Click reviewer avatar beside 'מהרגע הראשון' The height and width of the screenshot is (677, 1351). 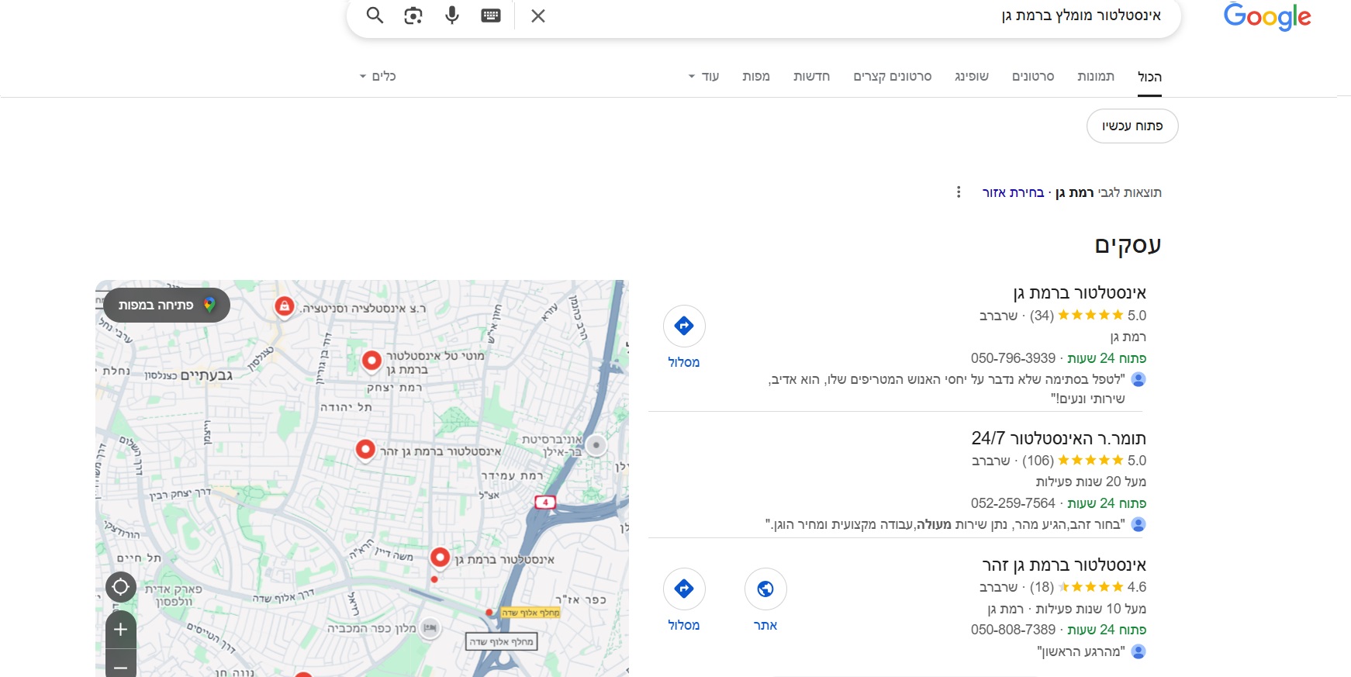click(1139, 651)
